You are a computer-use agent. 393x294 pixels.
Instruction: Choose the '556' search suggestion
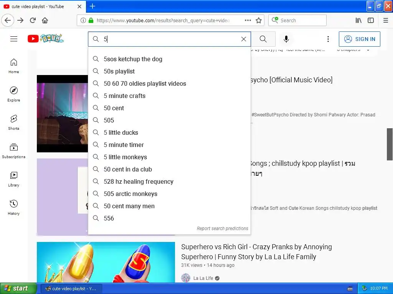[x=169, y=218]
